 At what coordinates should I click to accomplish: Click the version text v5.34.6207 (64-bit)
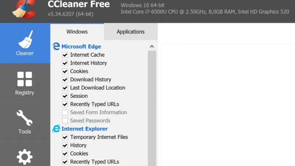click(70, 14)
